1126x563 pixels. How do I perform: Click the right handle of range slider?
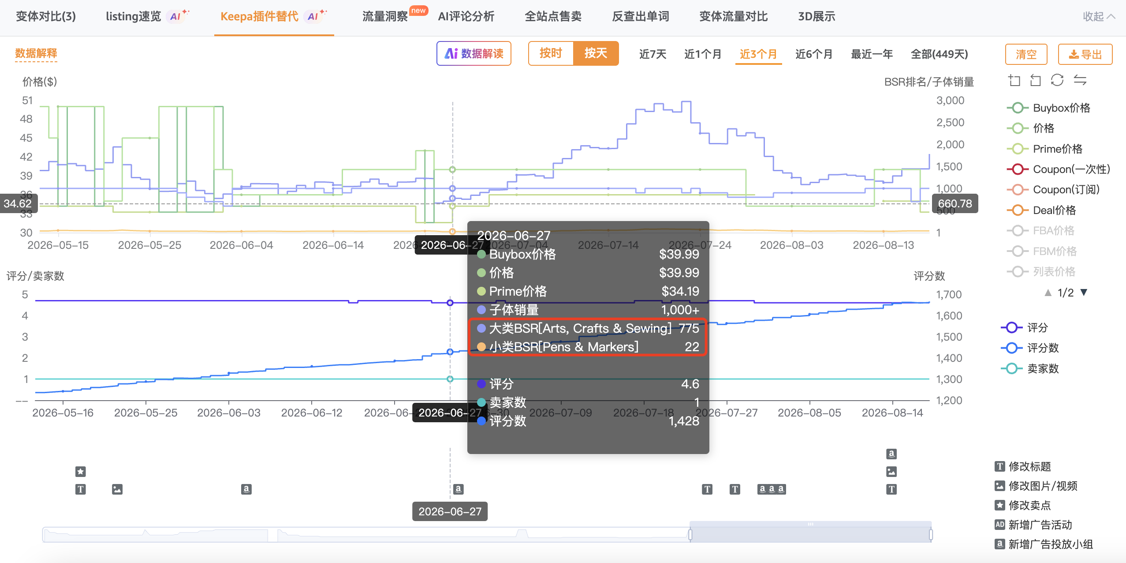click(x=931, y=535)
